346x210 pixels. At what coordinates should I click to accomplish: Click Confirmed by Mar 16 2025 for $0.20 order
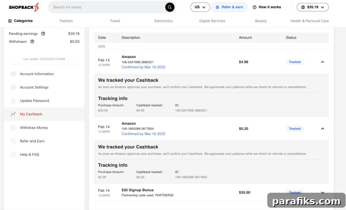[143, 134]
